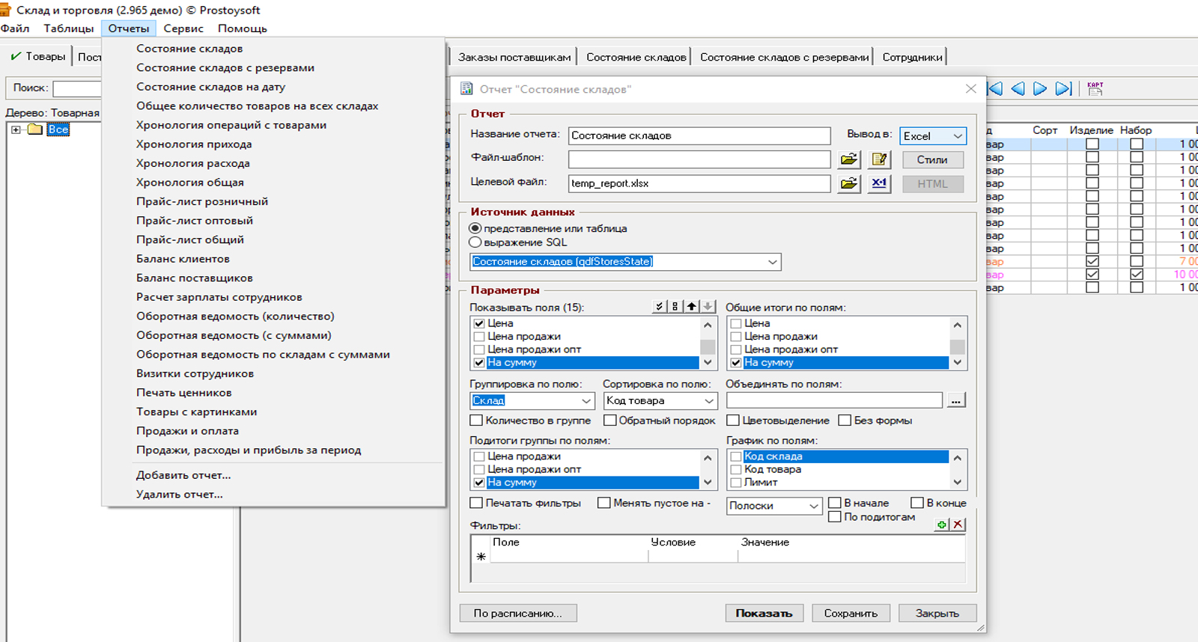Enable 'Цветовыделение' checkbox
Image resolution: width=1198 pixels, height=642 pixels.
click(x=734, y=420)
